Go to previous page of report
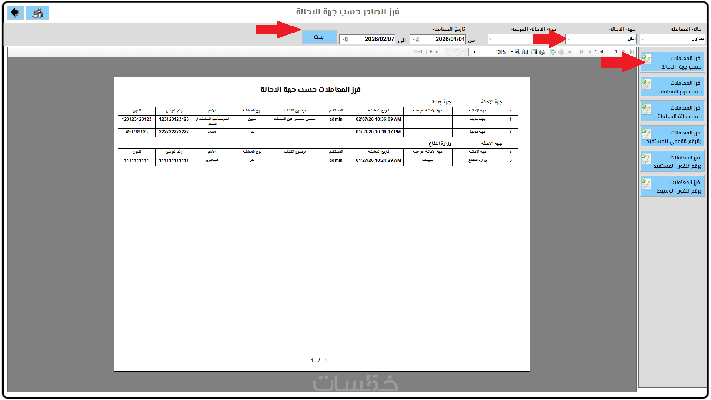The image size is (711, 400). tap(590, 52)
